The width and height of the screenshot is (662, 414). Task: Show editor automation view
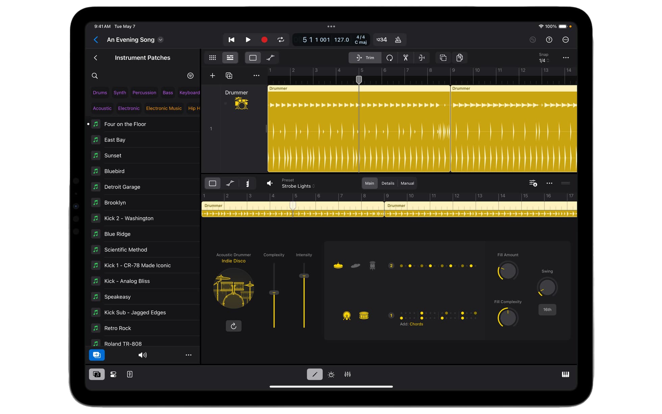point(230,183)
